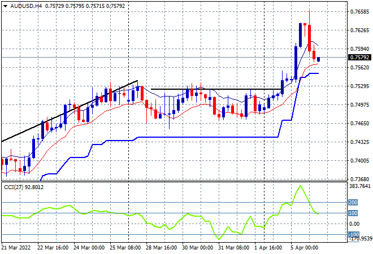373x254 pixels.
Task: Click the 383.7641 CCI scale maximum
Action: click(x=359, y=186)
